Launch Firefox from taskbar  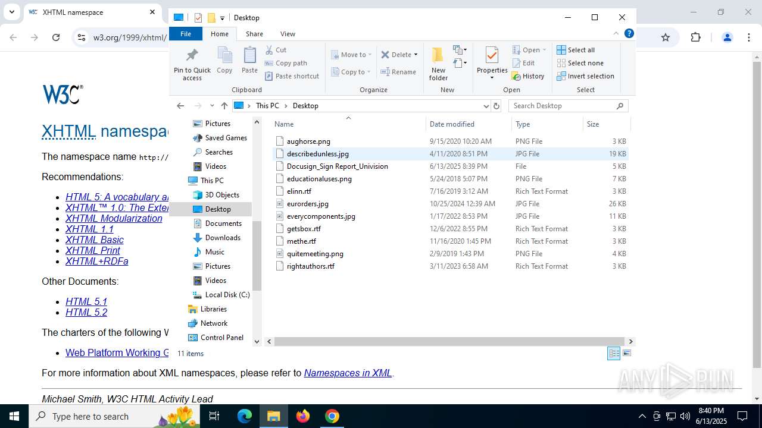303,416
